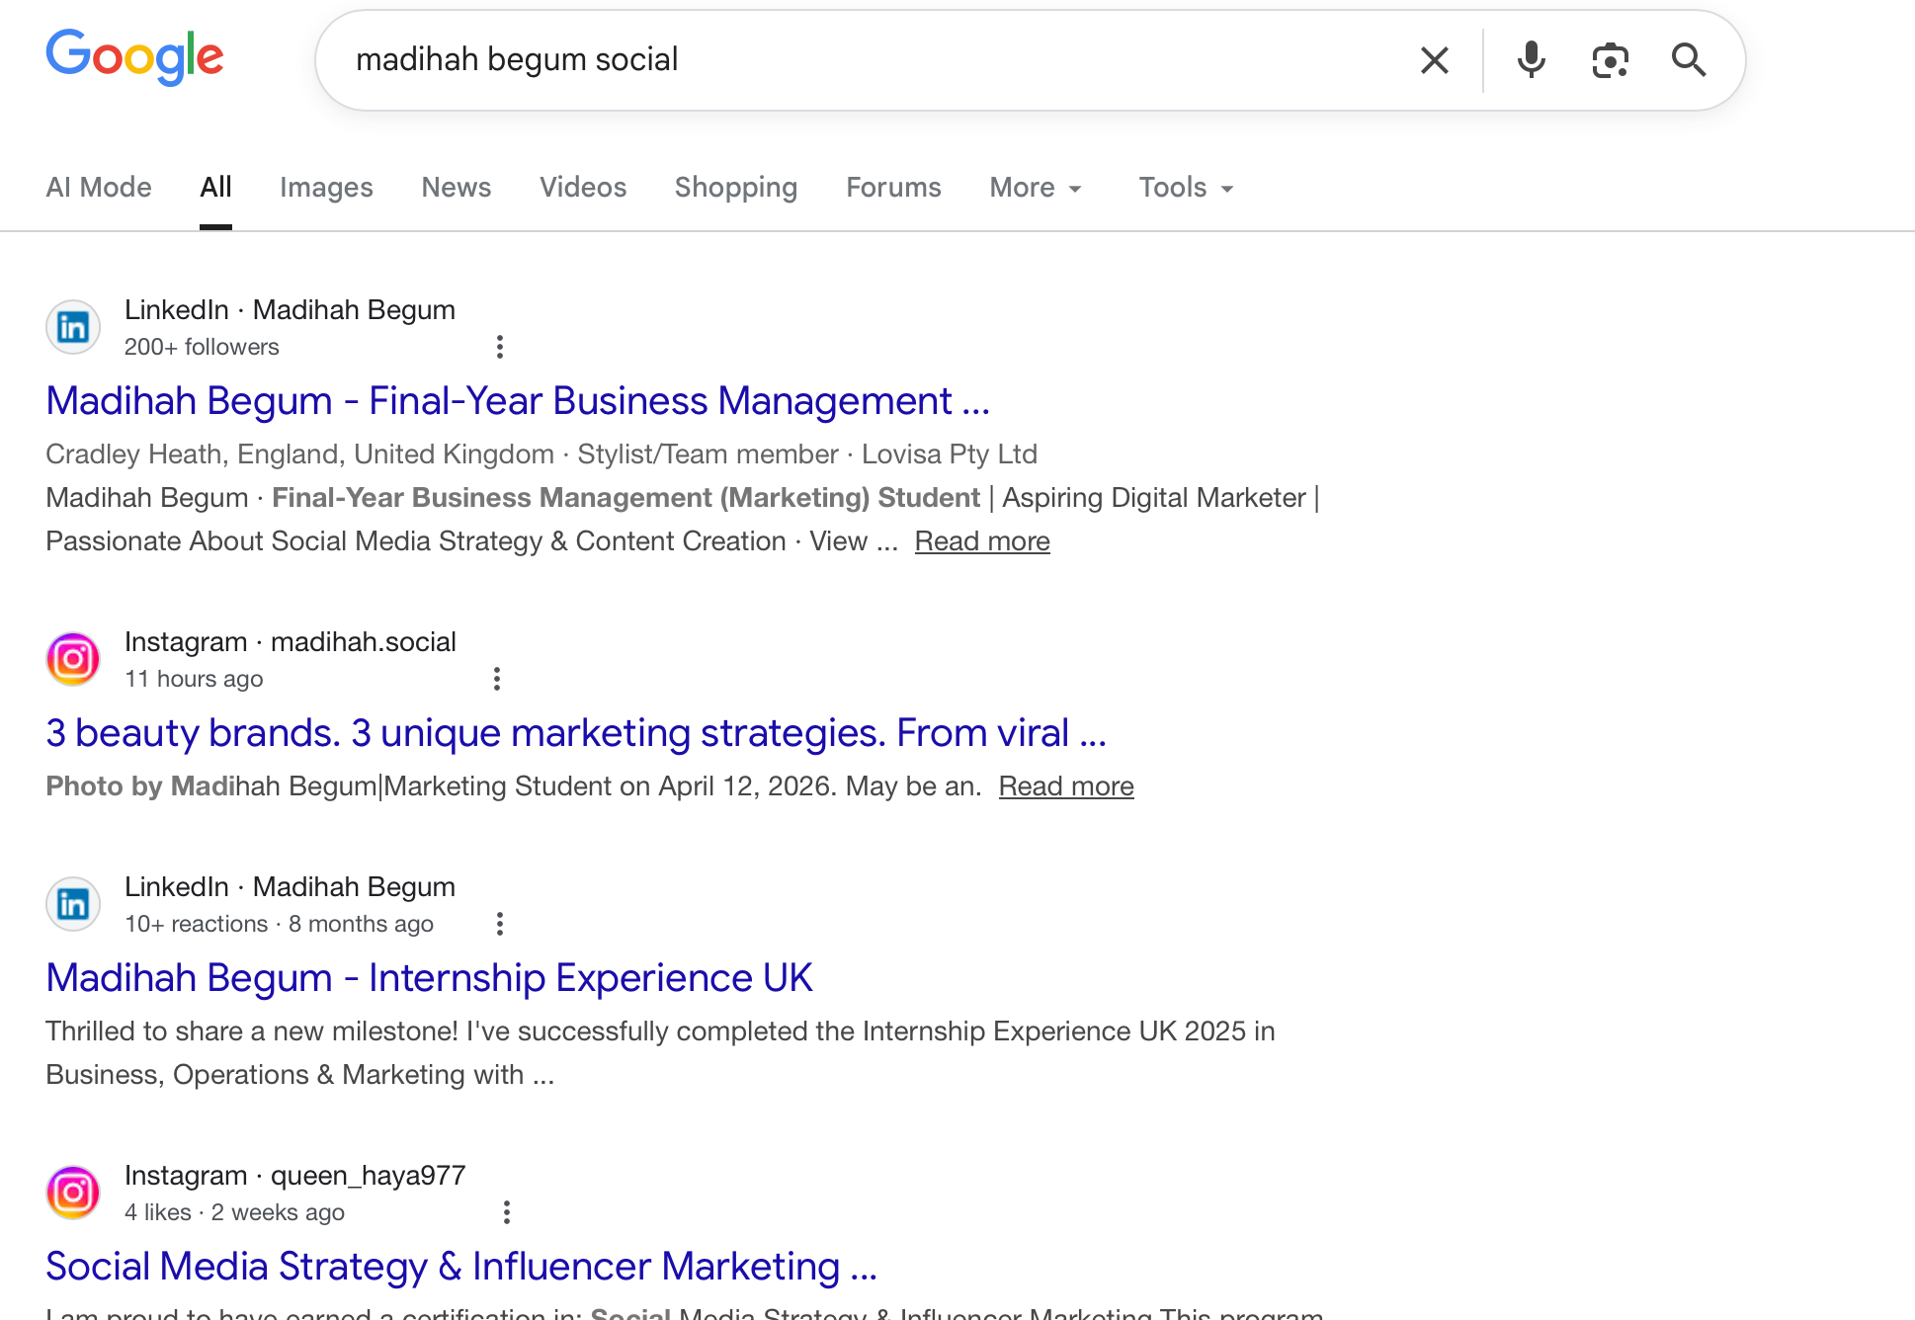Click the magnifying glass search button
1915x1320 pixels.
pyautogui.click(x=1689, y=60)
